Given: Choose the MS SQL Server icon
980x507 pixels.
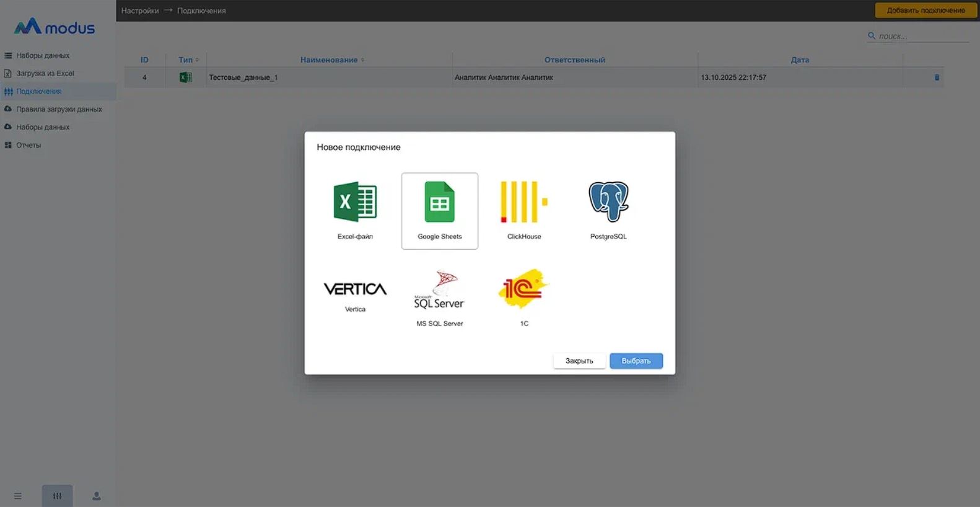Looking at the screenshot, I should pos(439,291).
